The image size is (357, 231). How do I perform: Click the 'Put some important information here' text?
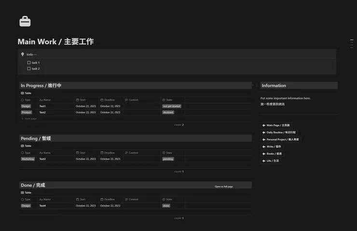285,98
